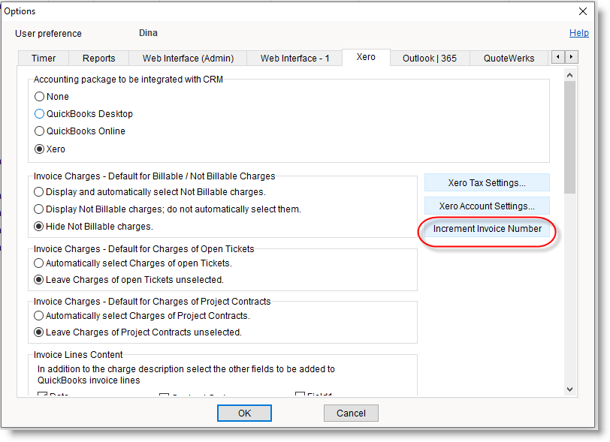Open the Outlook | 365 tab

tap(429, 57)
